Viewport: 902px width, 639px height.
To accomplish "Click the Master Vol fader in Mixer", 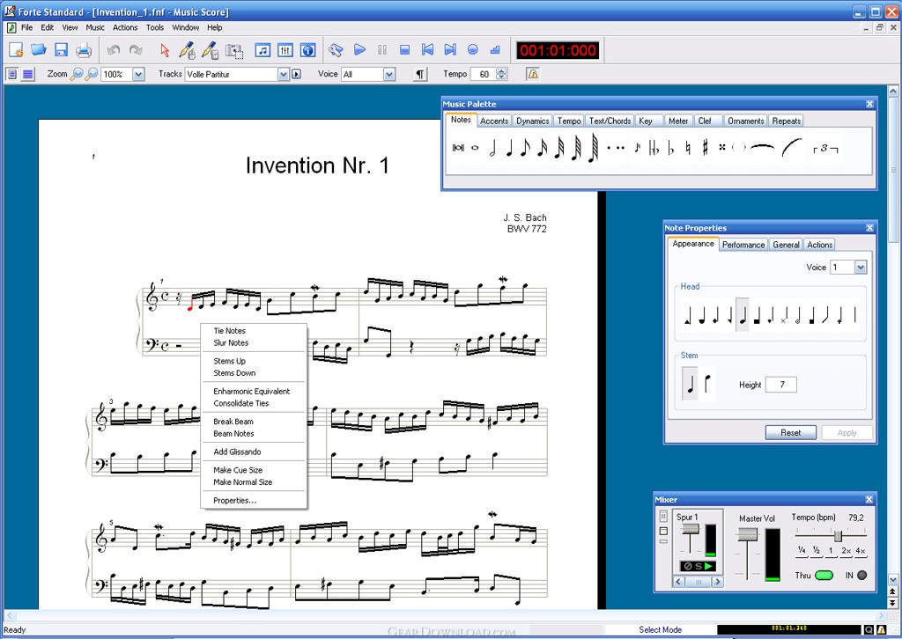I will click(747, 535).
